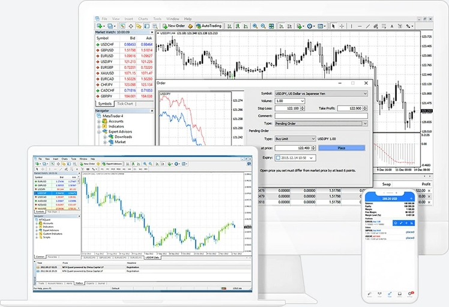Click New Order on laptop toolbar
The width and height of the screenshot is (449, 307).
coord(87,164)
